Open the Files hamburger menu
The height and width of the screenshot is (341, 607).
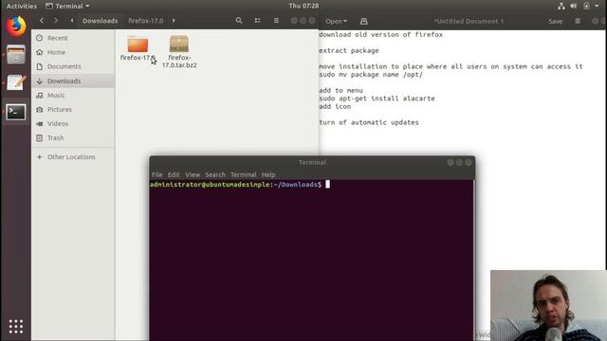click(276, 21)
